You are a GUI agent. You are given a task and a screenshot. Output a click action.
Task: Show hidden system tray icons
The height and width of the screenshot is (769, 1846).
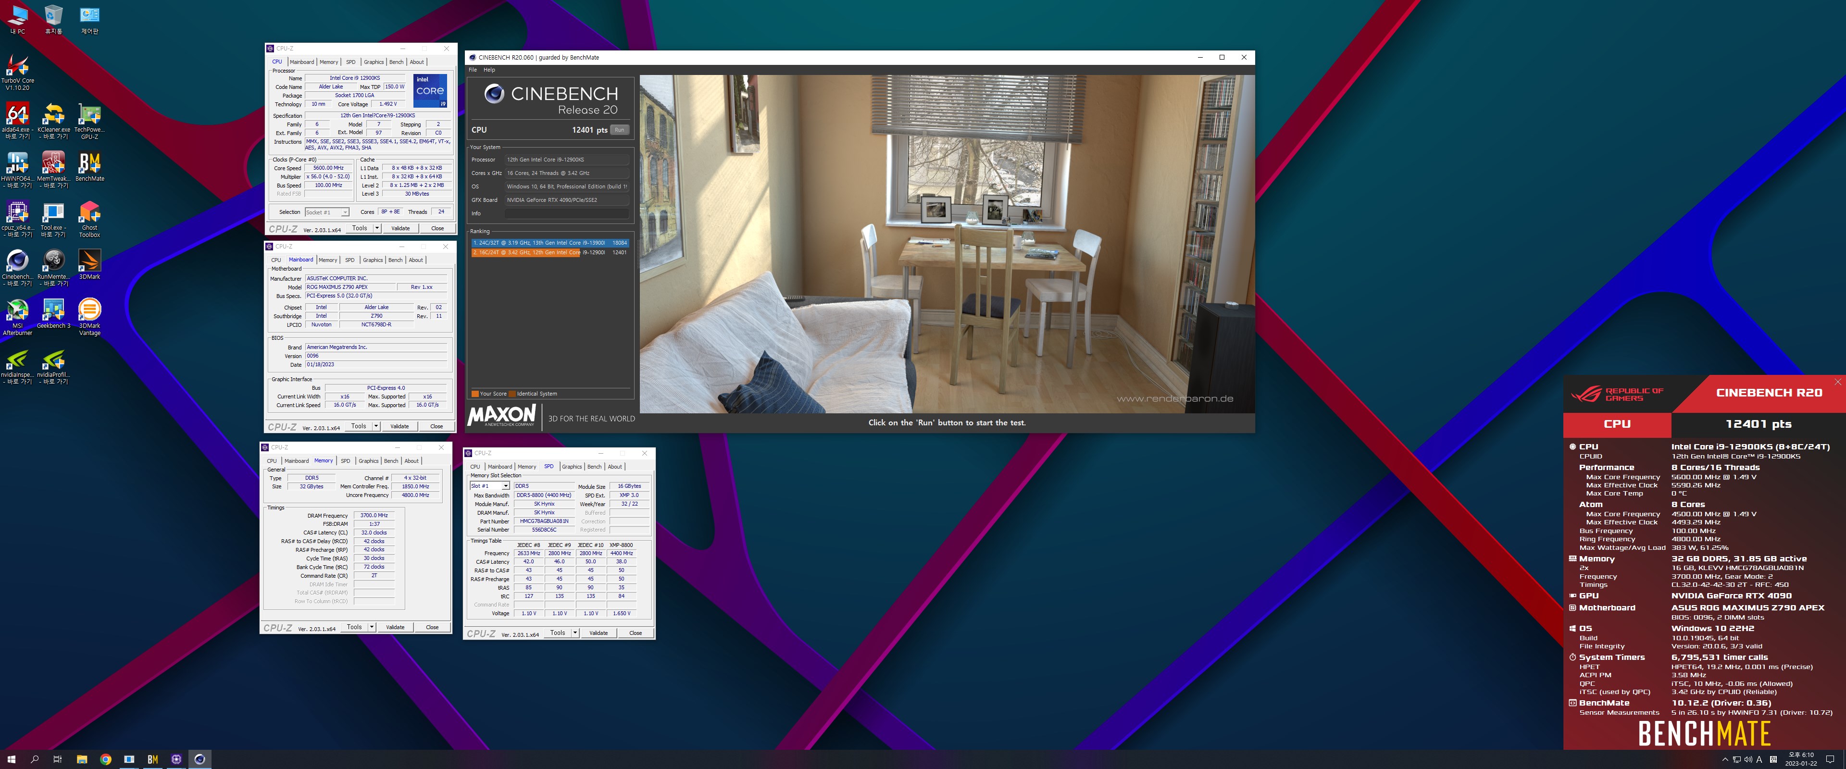click(1725, 759)
